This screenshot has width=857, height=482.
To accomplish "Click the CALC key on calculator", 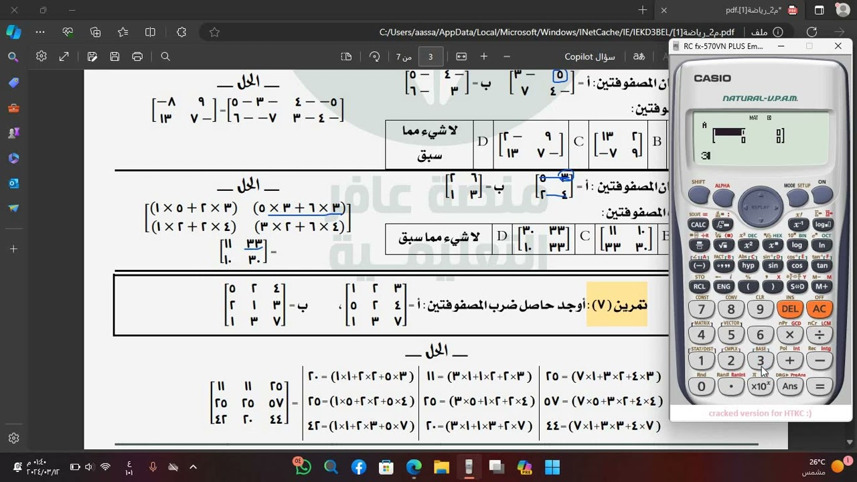I will pos(698,225).
